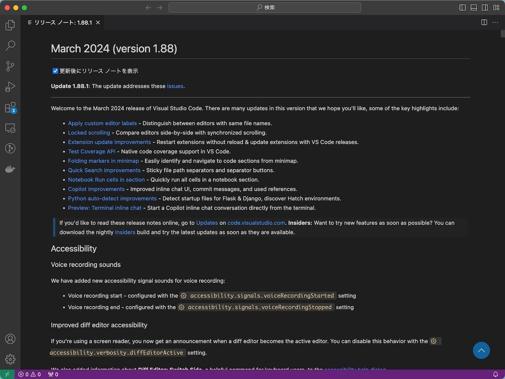Image resolution: width=505 pixels, height=379 pixels.
Task: Open the editor more actions menu
Action: pyautogui.click(x=495, y=22)
